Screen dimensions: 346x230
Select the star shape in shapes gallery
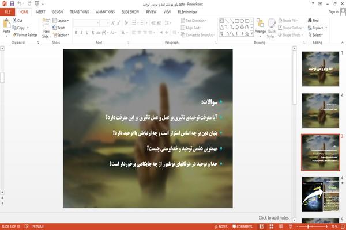pos(247,34)
